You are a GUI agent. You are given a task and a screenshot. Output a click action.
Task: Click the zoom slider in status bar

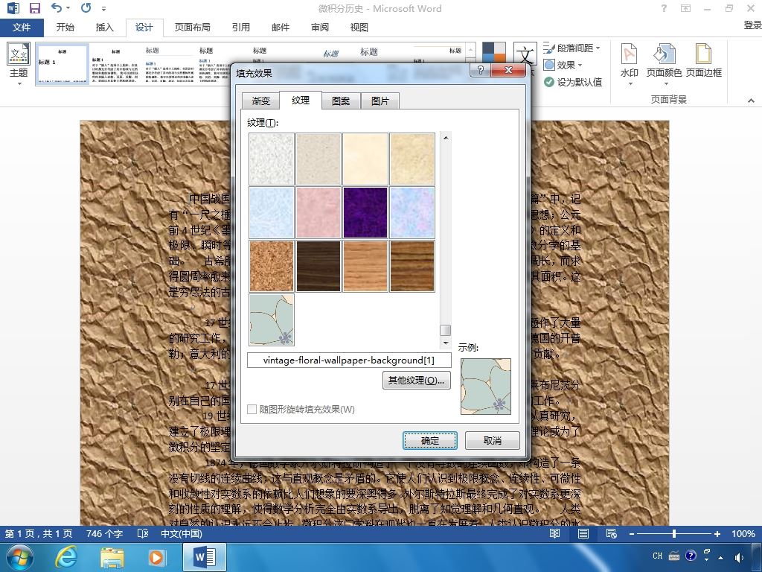(x=674, y=534)
